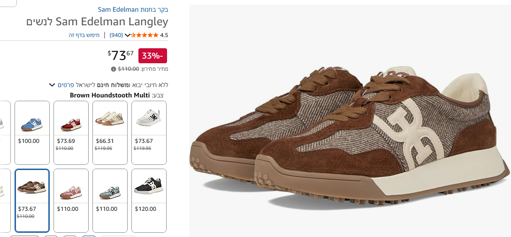Pick the pink sneaker swatch at $110.00
Viewport: 511px width, 237px height.
71,200
